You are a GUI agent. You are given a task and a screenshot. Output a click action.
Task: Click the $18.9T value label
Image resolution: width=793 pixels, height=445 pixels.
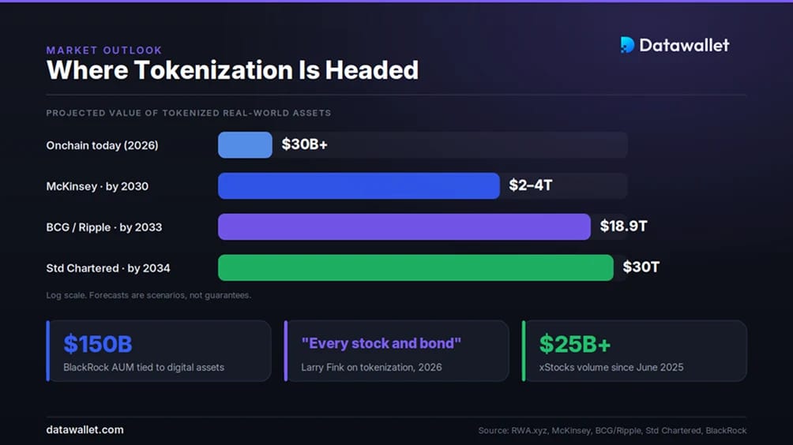pyautogui.click(x=623, y=226)
